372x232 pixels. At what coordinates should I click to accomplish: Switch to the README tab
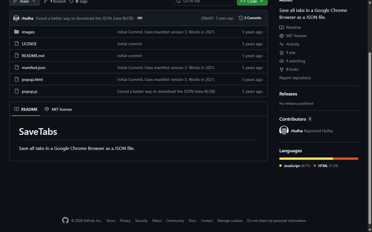click(26, 109)
